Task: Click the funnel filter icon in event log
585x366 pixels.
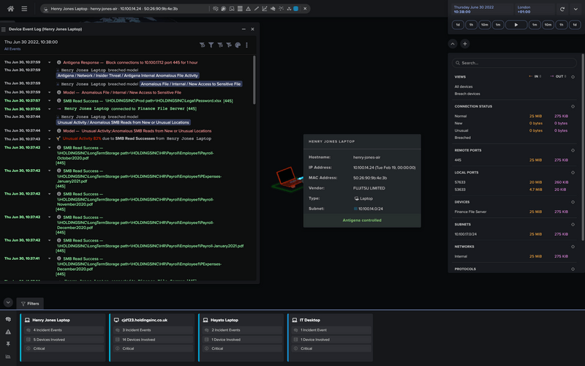Action: pyautogui.click(x=211, y=45)
